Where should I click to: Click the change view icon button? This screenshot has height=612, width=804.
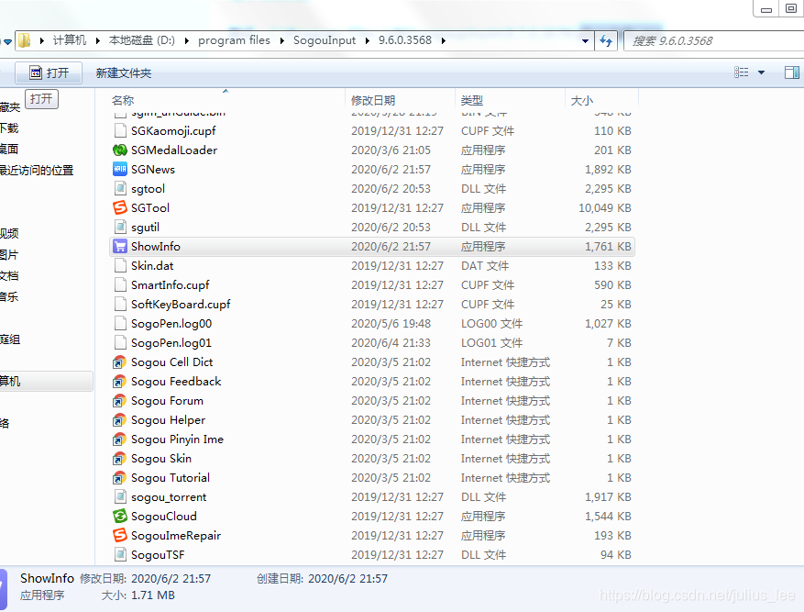[742, 72]
